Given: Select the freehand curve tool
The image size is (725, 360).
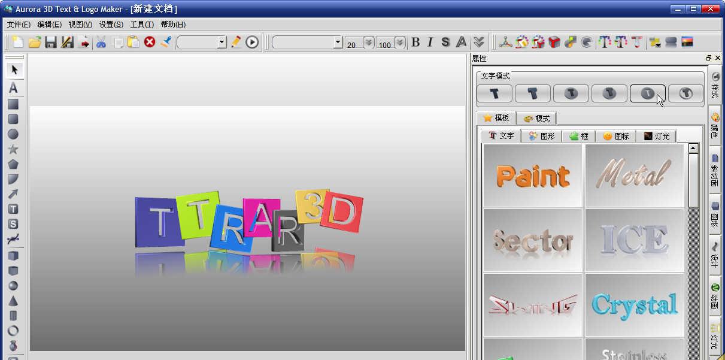Looking at the screenshot, I should pos(13,239).
